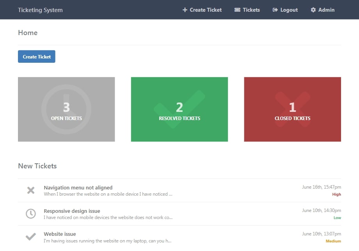Click the clock status icon for Responsive design ticket
This screenshot has width=359, height=251.
click(31, 214)
